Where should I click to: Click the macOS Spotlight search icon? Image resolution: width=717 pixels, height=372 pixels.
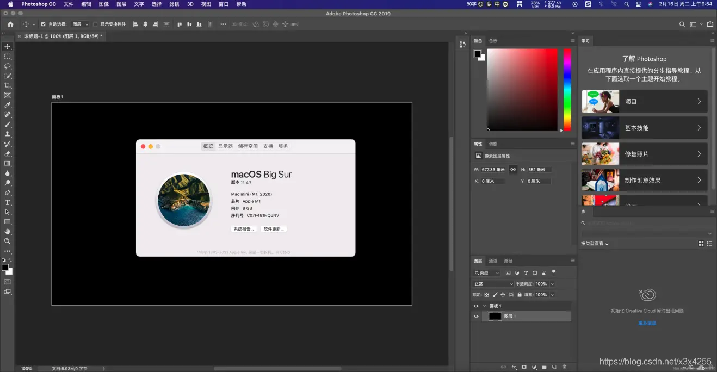click(626, 4)
